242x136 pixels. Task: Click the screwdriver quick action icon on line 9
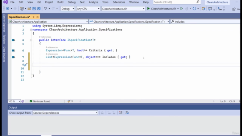pos(26,65)
